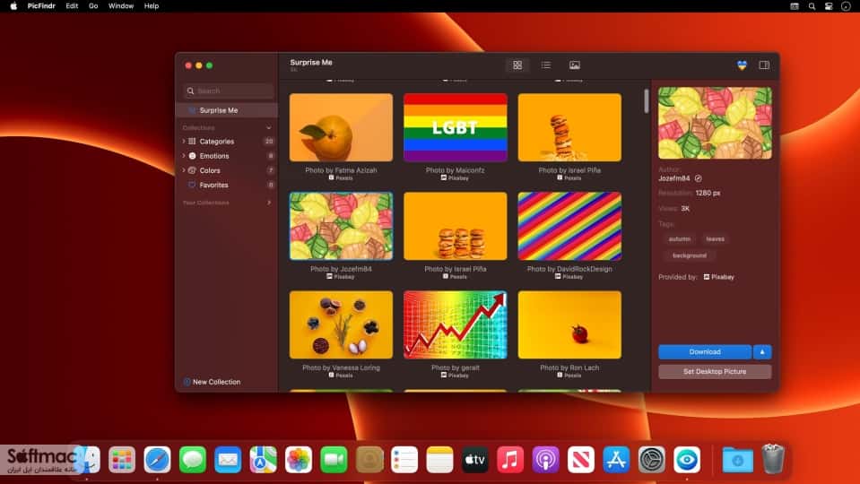This screenshot has height=484, width=860.
Task: Open the Edit menu
Action: (x=72, y=6)
